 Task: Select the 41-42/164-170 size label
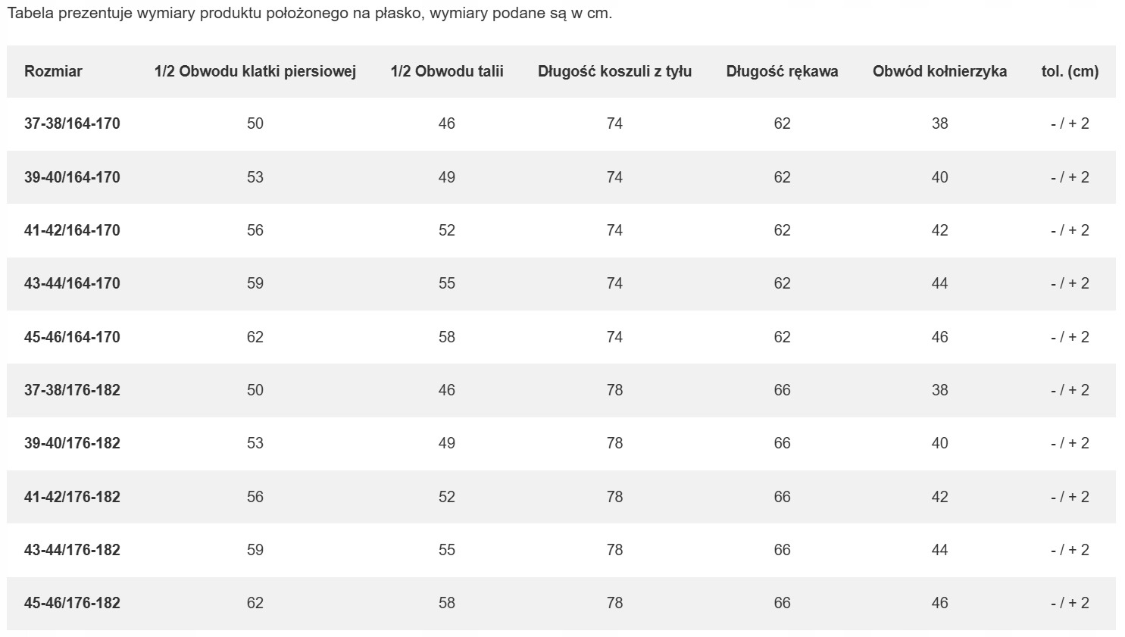coord(72,230)
